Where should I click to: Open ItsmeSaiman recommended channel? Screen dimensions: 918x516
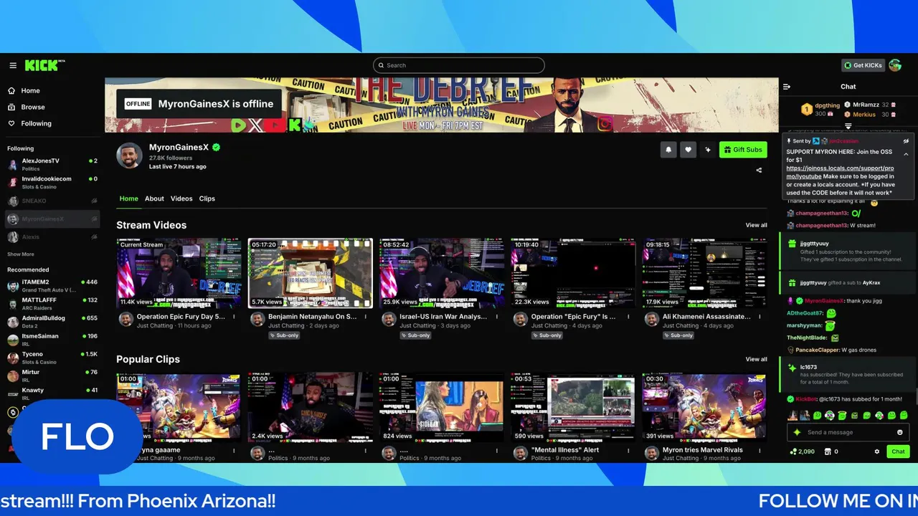click(x=52, y=339)
